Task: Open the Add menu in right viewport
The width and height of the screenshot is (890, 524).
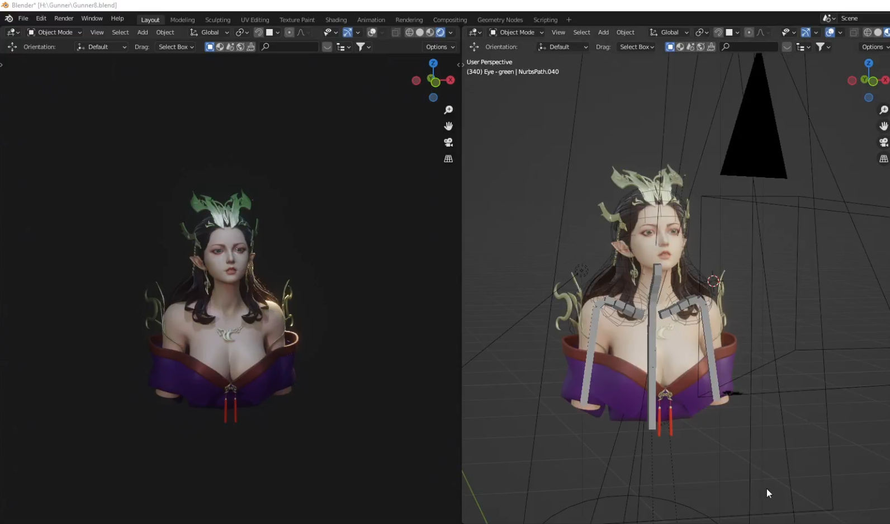Action: pyautogui.click(x=603, y=32)
